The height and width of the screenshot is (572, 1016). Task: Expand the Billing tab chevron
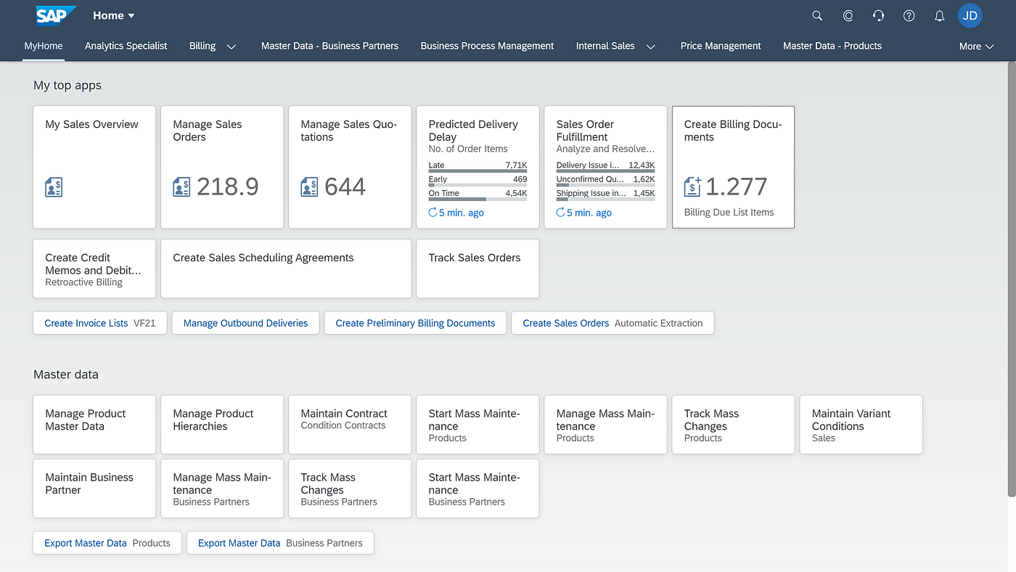pos(232,46)
